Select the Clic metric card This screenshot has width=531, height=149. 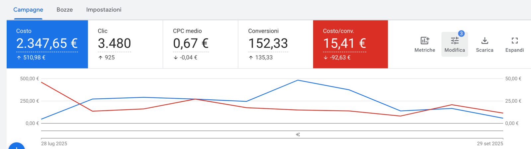(125, 44)
